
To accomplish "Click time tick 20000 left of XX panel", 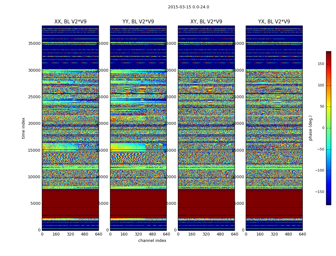I will [x=34, y=124].
